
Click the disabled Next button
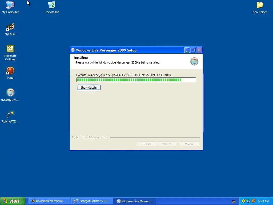click(x=166, y=144)
